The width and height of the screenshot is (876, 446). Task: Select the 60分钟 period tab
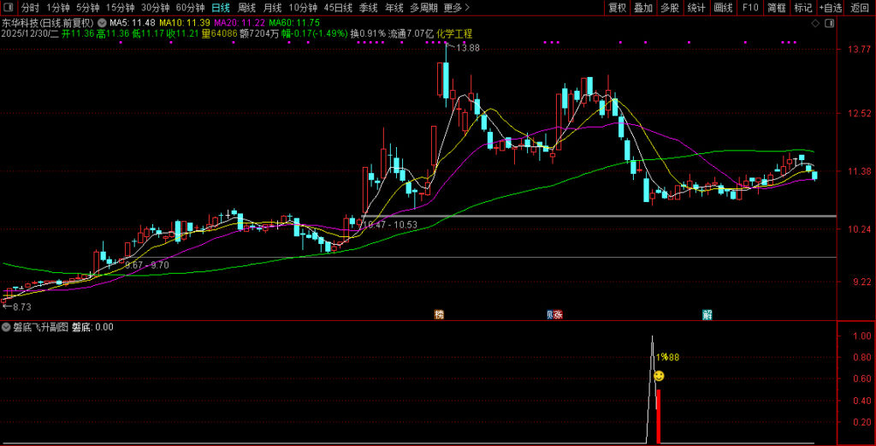tap(190, 8)
